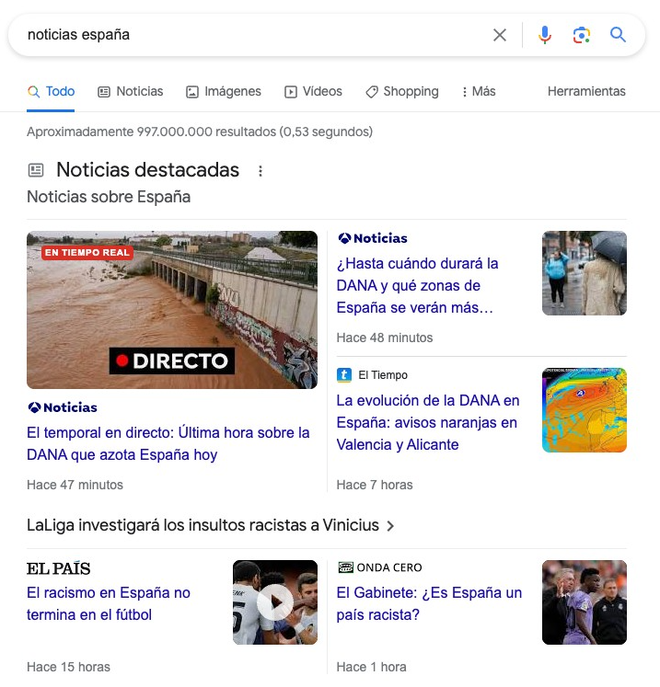Click the EL PAÍS logo
The image size is (660, 687).
(58, 568)
